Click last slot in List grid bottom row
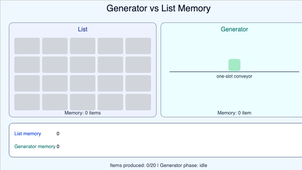 [x=138, y=102]
